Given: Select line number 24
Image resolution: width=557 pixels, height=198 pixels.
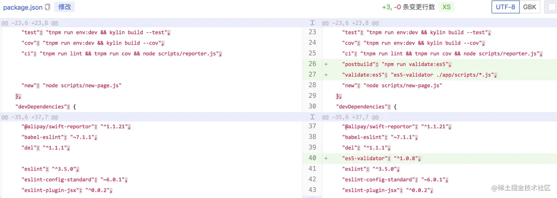Looking at the screenshot, I should coord(312,43).
